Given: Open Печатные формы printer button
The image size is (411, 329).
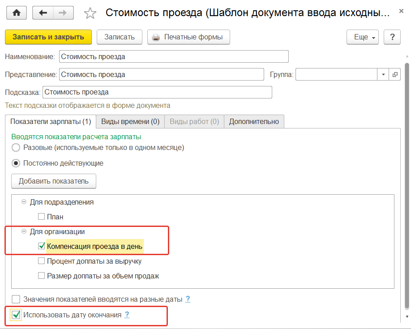Looking at the screenshot, I should 188,37.
